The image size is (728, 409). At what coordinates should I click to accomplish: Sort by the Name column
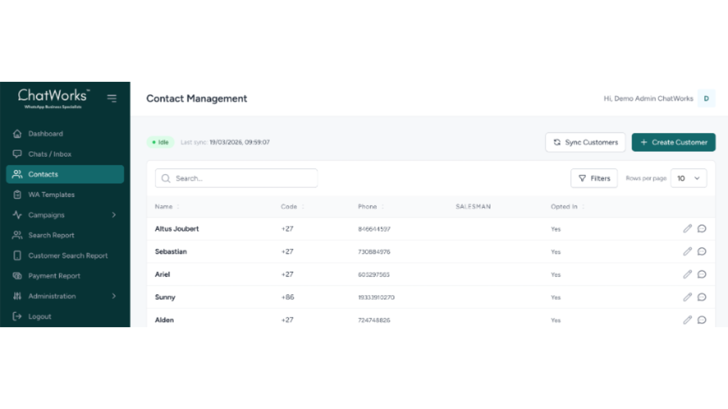coord(167,207)
